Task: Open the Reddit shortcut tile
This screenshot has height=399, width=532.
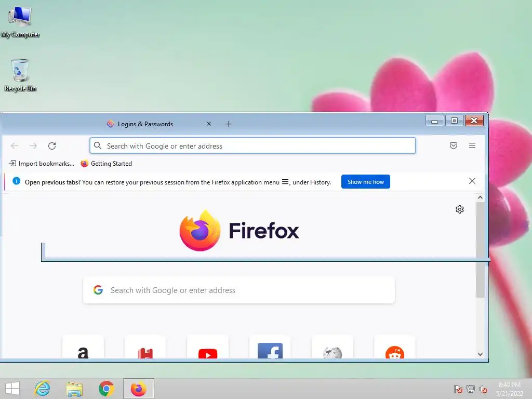Action: 395,348
